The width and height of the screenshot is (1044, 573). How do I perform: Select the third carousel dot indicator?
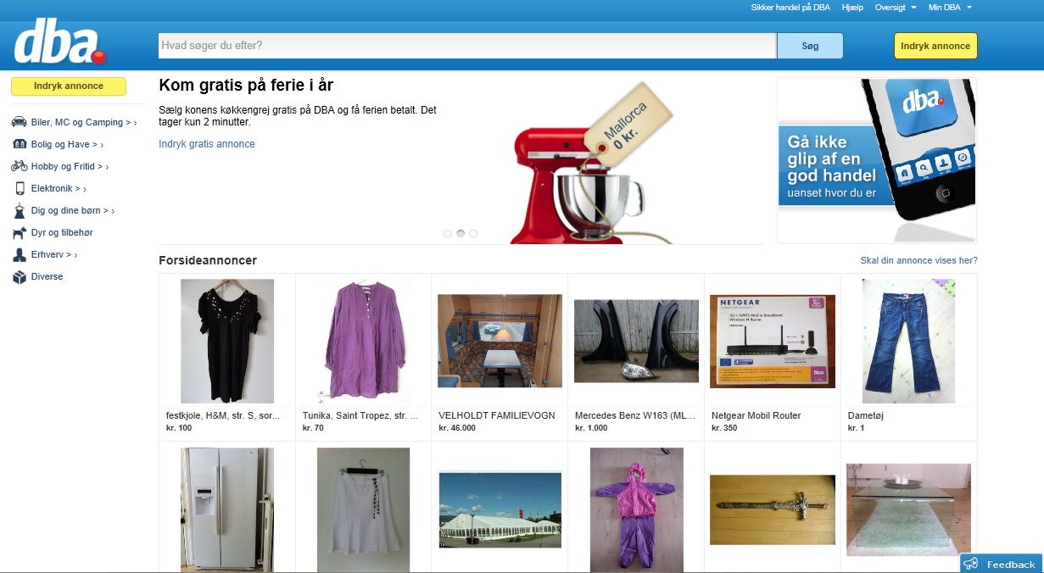[x=473, y=233]
